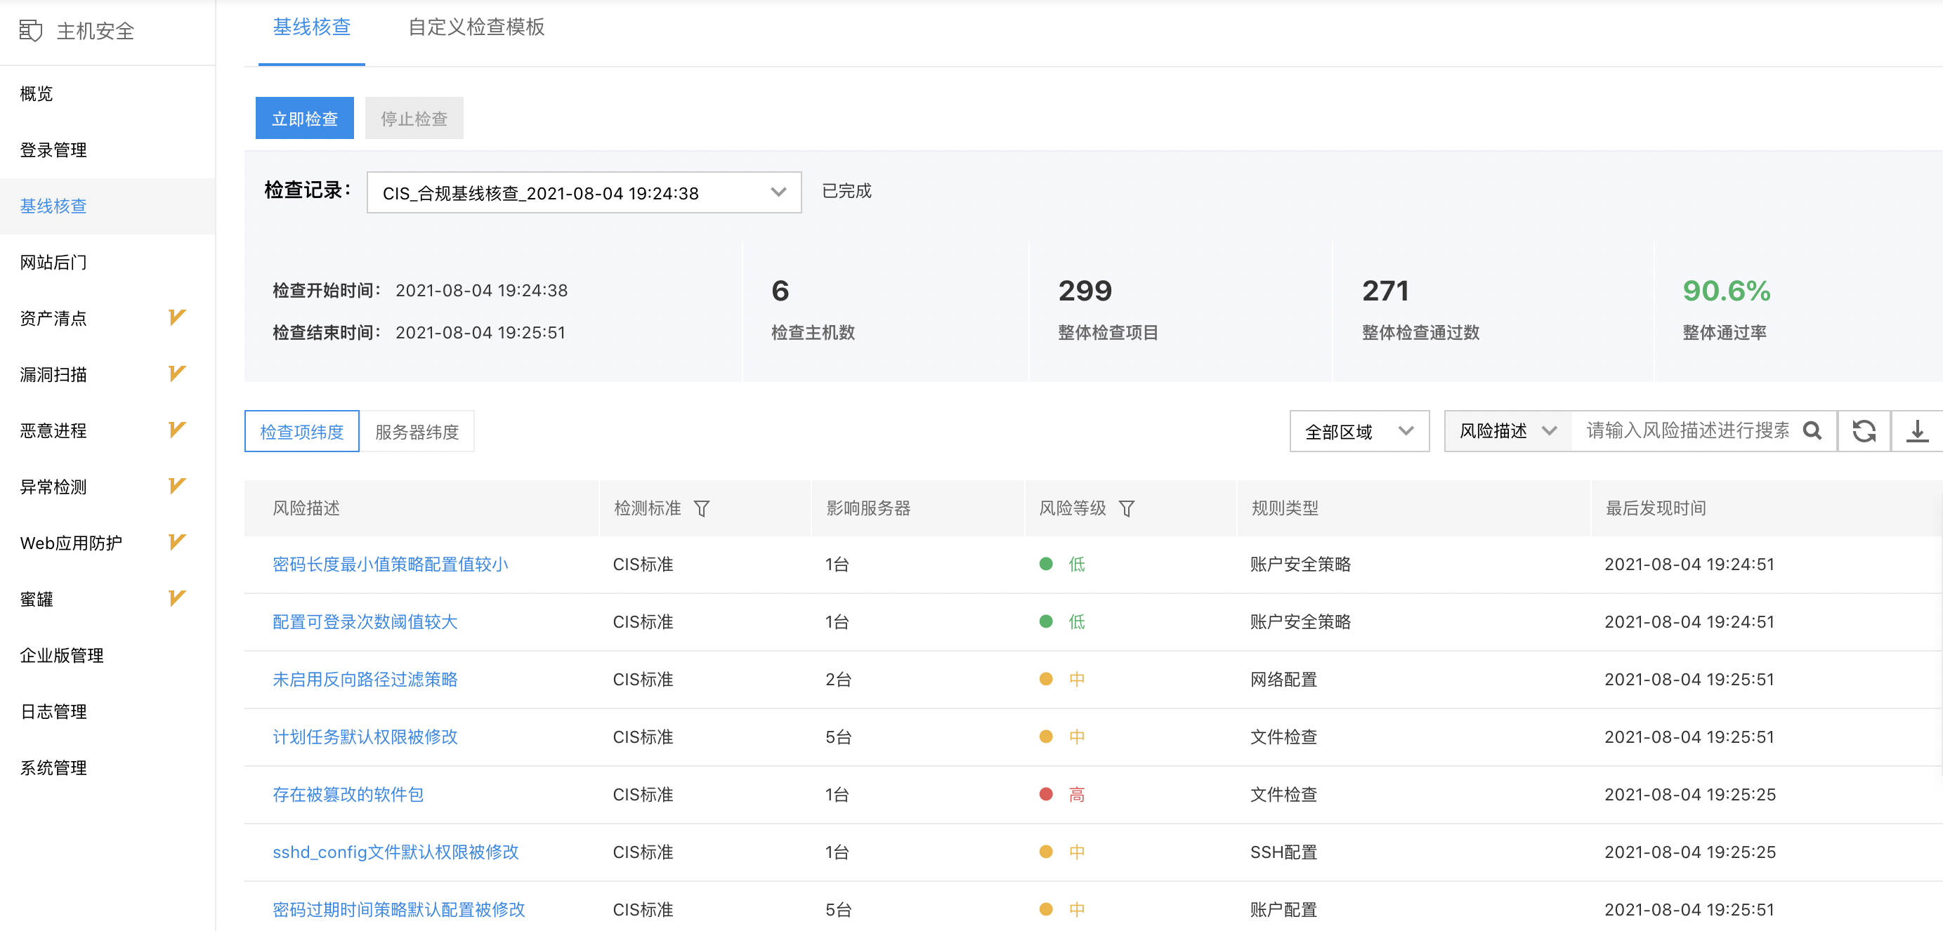This screenshot has width=1943, height=931.
Task: Open filter icon for 检测标准 column
Action: tap(702, 509)
